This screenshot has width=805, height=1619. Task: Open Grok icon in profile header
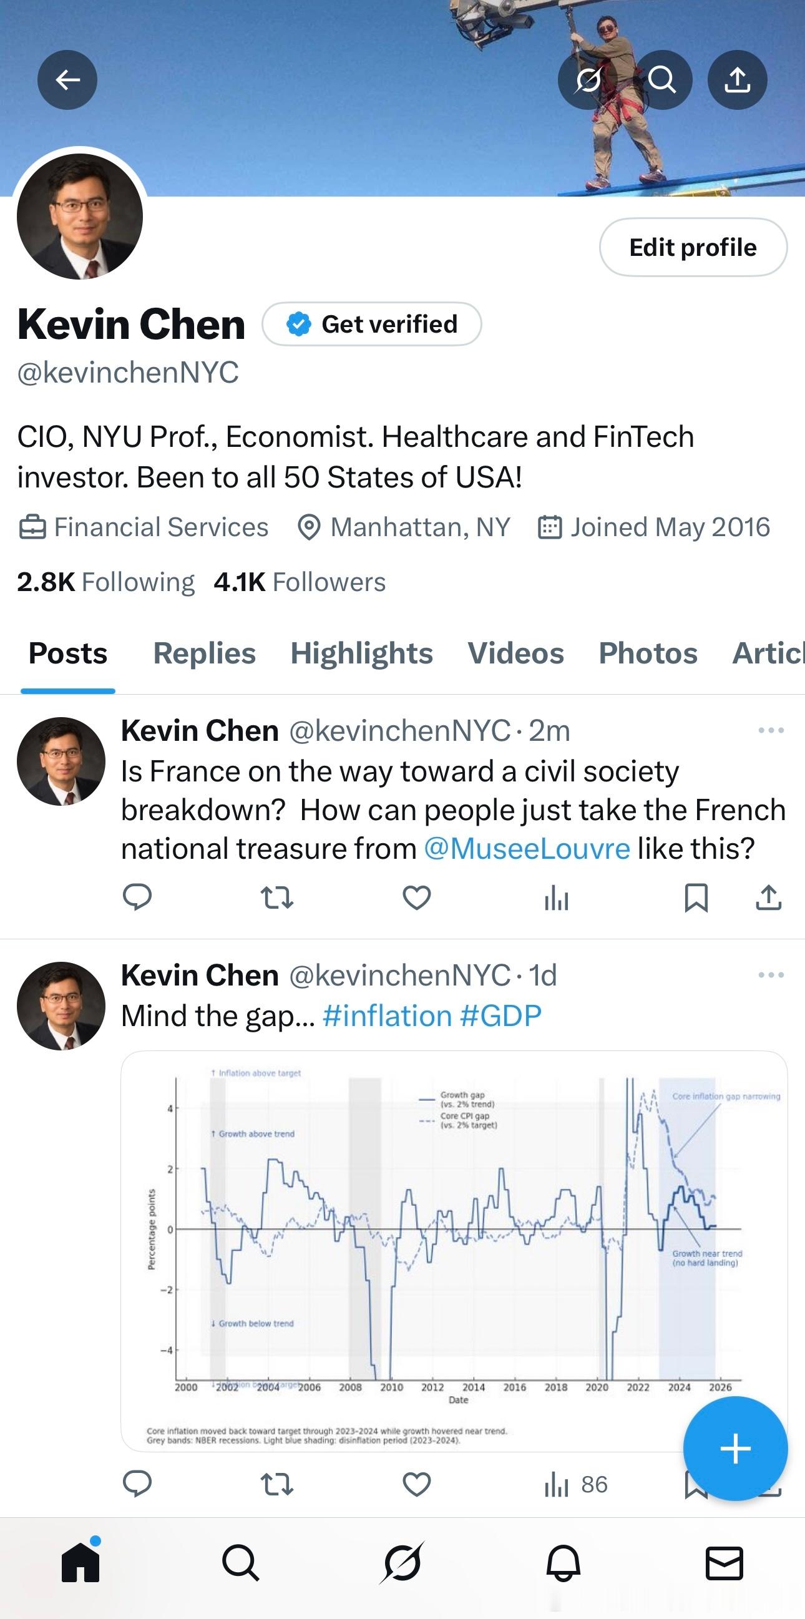(x=588, y=80)
